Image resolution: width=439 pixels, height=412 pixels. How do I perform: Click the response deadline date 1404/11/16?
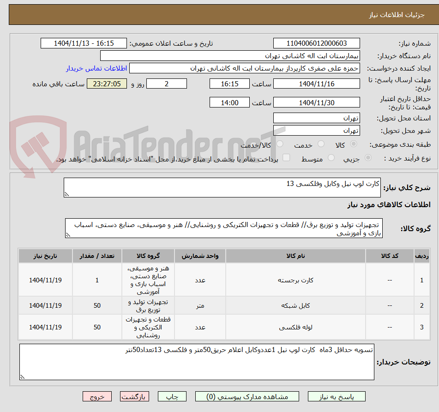pos(317,84)
